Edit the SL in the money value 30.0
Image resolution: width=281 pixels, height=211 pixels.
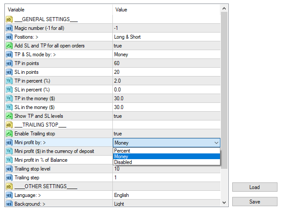point(166,107)
